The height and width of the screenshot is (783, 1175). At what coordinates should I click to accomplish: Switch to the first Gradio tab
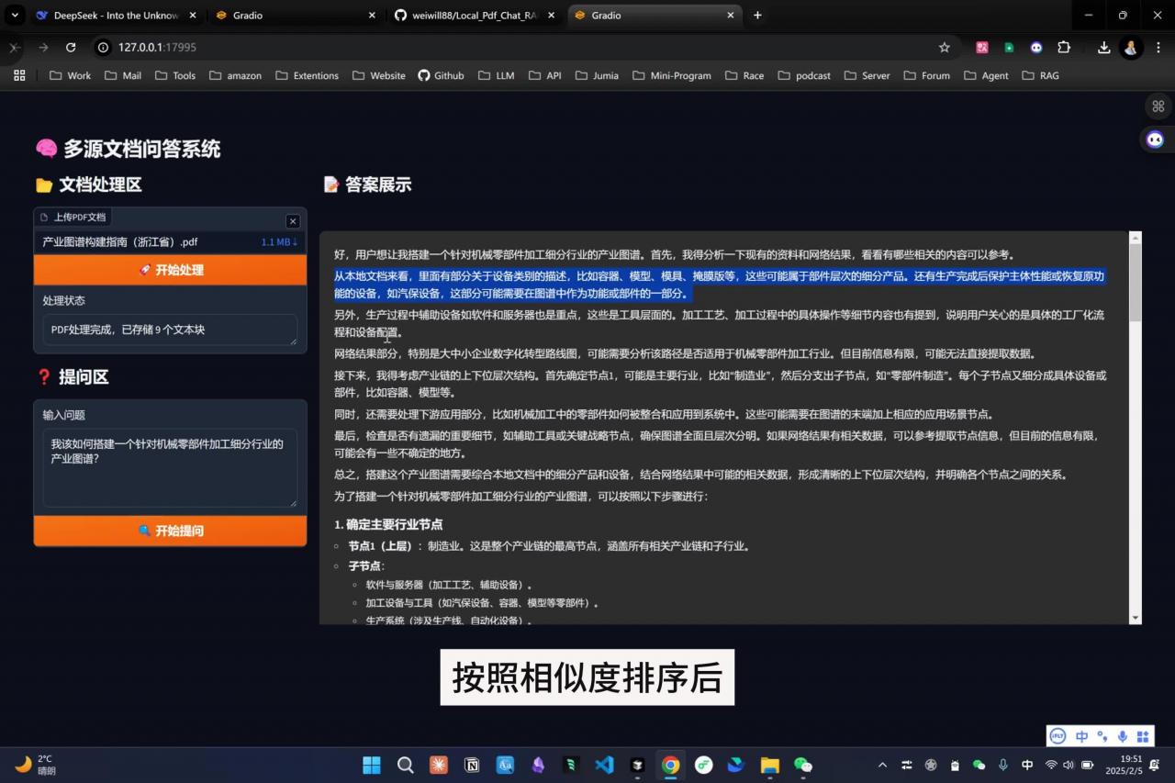pos(294,16)
